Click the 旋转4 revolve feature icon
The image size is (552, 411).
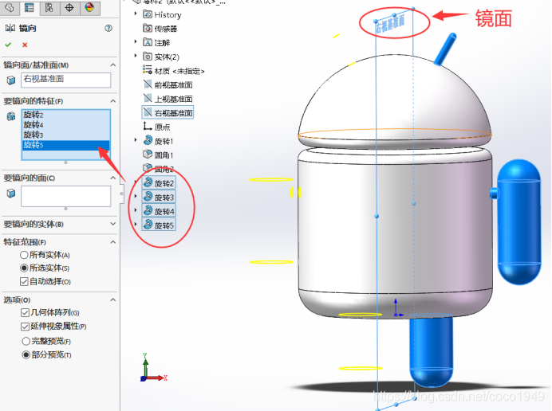148,210
